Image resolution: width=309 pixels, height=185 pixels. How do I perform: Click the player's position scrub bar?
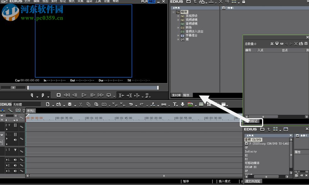point(93,88)
